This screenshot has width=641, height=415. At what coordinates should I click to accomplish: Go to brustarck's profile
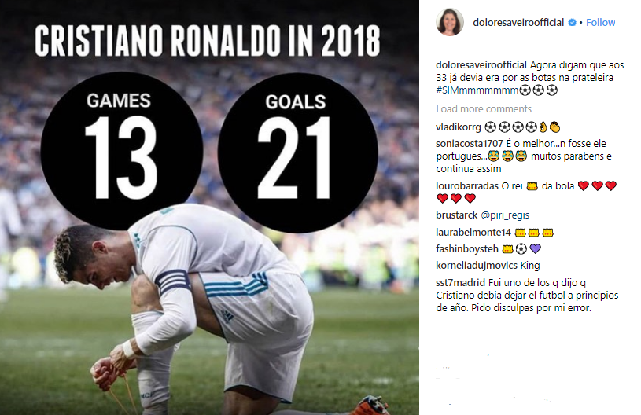click(457, 215)
